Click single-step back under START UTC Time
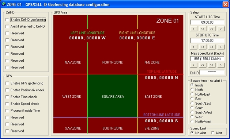Screen dimensions: 230x139 coord(194,29)
